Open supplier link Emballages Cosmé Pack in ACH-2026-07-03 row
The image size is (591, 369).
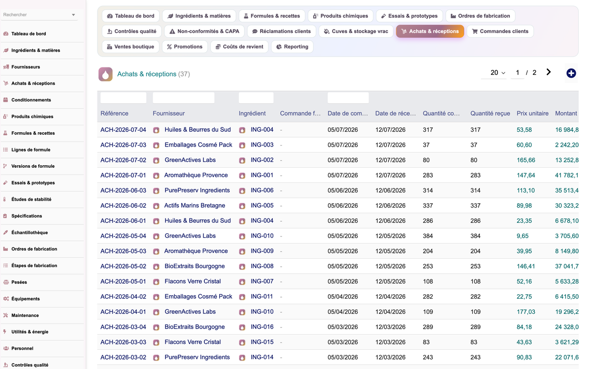click(x=198, y=145)
